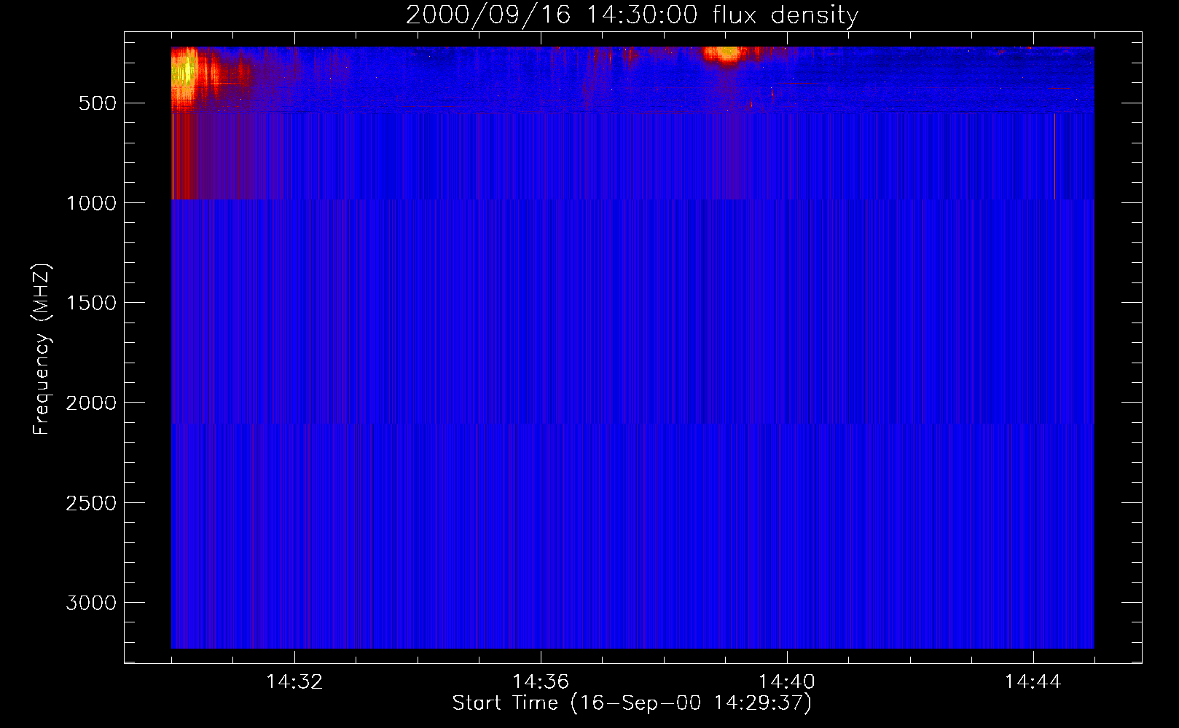Click the 3000 frequency tick label
1179x728 pixels.
(x=91, y=603)
